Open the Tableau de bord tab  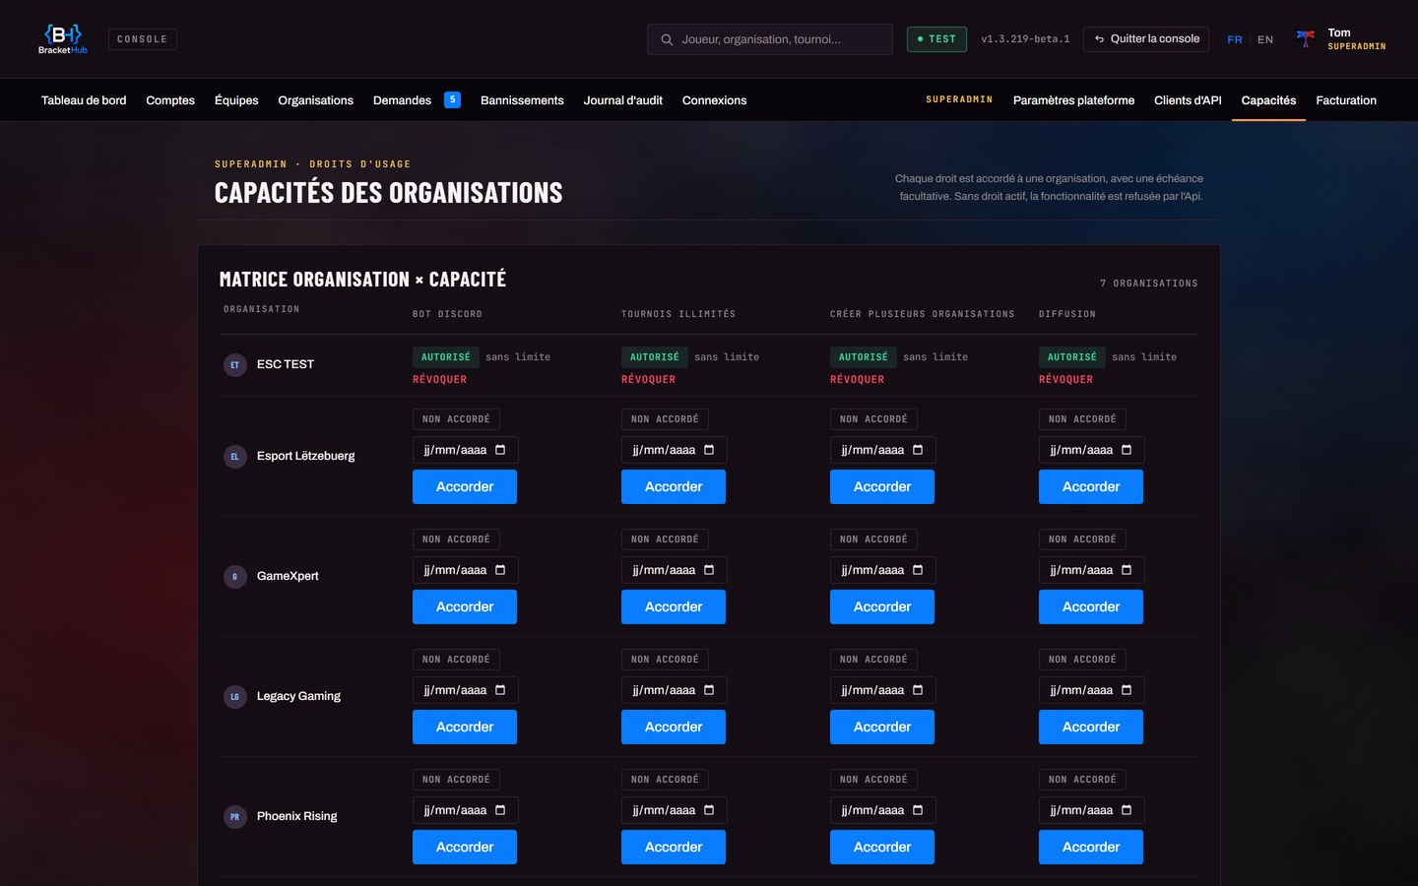(84, 100)
